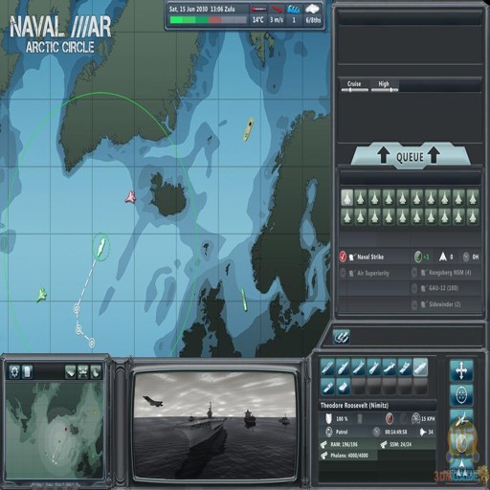
Task: Click the minimap overview
Action: (x=54, y=430)
